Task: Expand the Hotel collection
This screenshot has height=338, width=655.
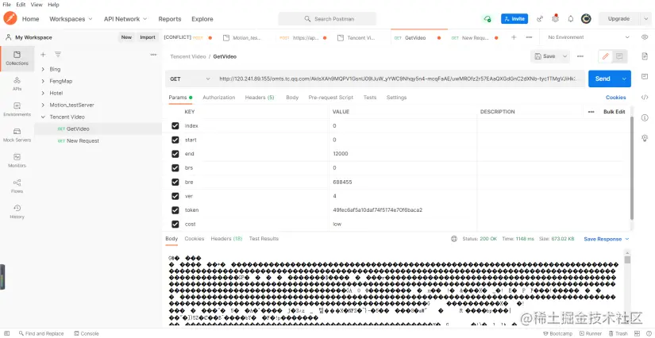Action: pyautogui.click(x=43, y=93)
